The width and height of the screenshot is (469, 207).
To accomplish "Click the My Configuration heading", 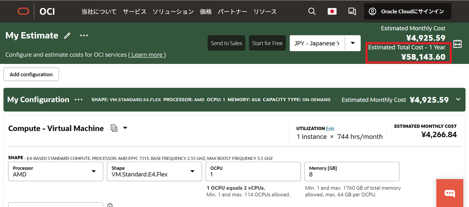I will (x=38, y=99).
